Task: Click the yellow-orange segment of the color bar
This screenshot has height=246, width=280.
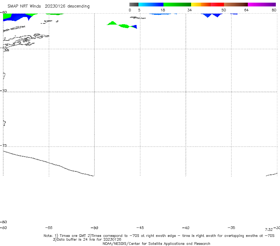Action: pyautogui.click(x=201, y=5)
